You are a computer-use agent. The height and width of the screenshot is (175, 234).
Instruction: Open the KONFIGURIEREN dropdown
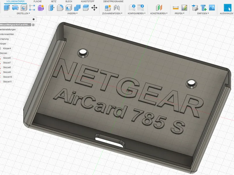coord(137,13)
